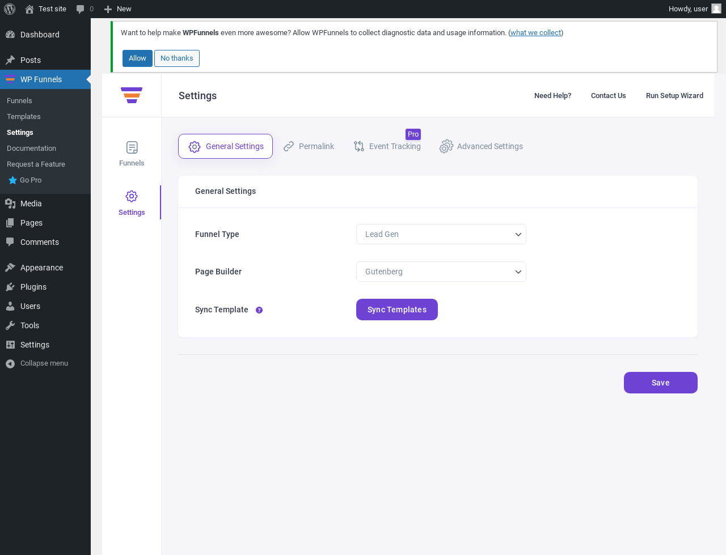Click the Settings gear icon in plugin sidebar
The height and width of the screenshot is (555, 726).
point(132,196)
